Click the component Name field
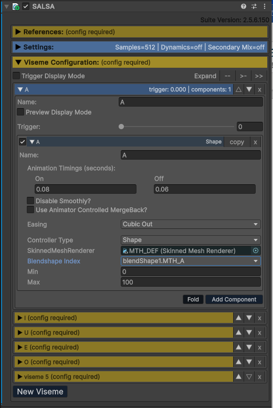273x408 pixels. coord(191,155)
